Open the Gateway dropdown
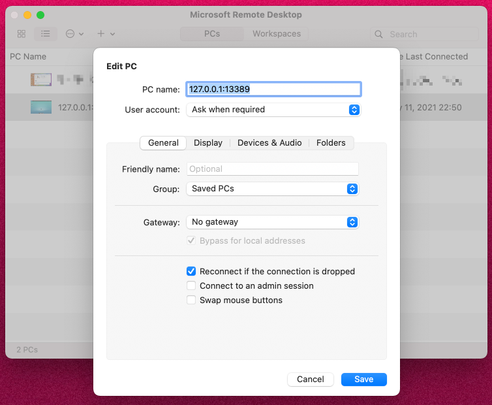 click(x=273, y=222)
